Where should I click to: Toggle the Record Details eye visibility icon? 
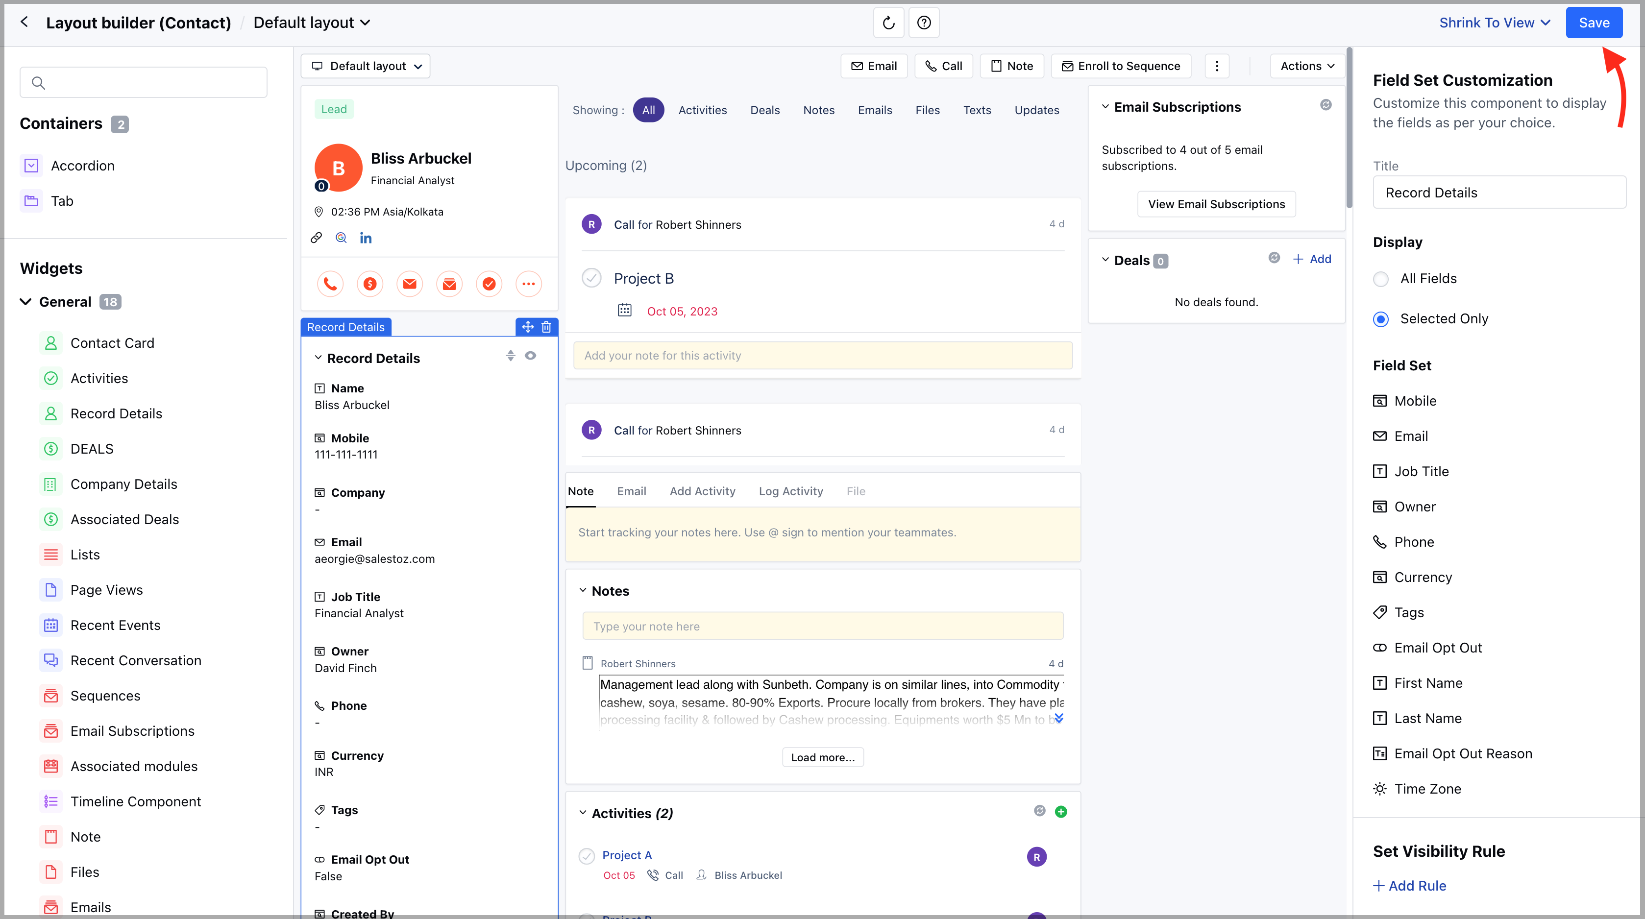point(530,356)
